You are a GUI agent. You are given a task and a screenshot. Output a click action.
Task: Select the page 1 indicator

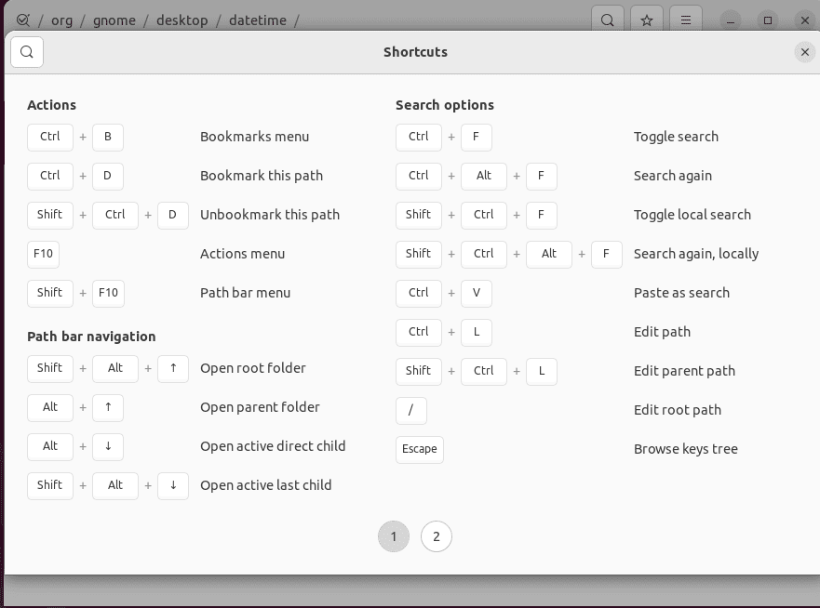pos(394,536)
